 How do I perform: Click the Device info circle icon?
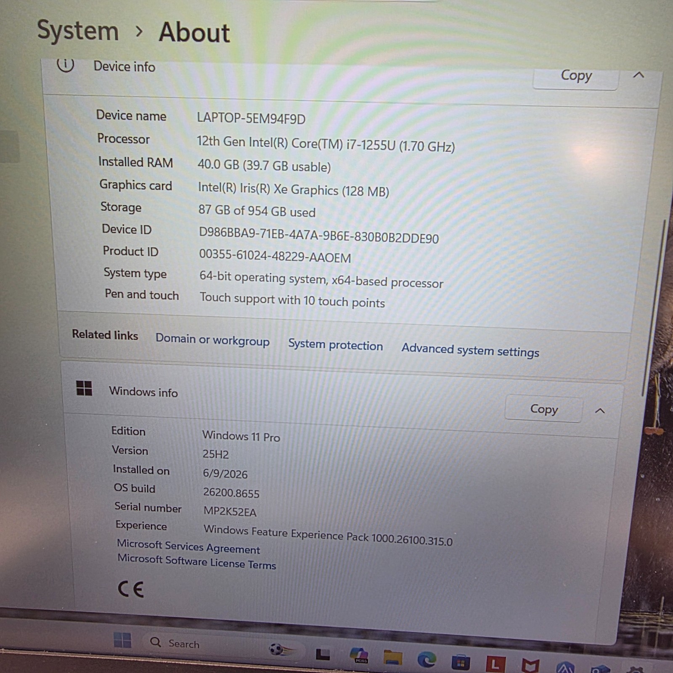tap(66, 65)
